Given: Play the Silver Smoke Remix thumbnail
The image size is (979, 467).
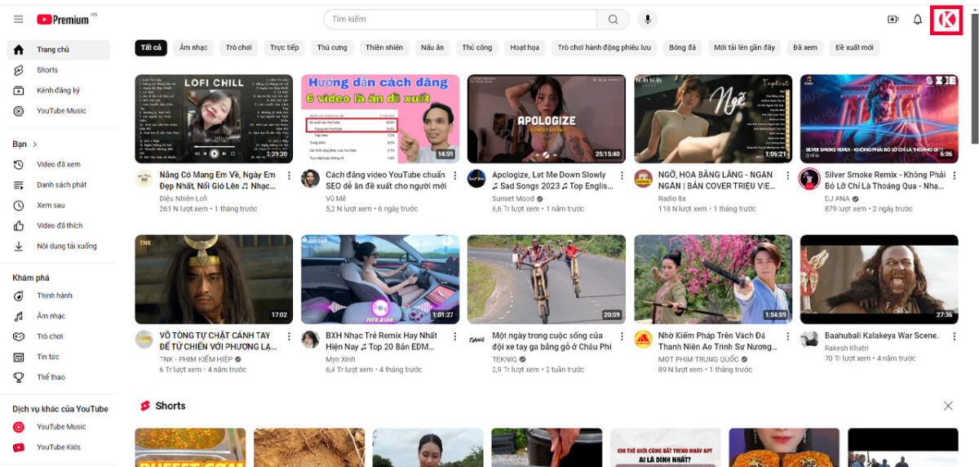Looking at the screenshot, I should click(x=879, y=119).
